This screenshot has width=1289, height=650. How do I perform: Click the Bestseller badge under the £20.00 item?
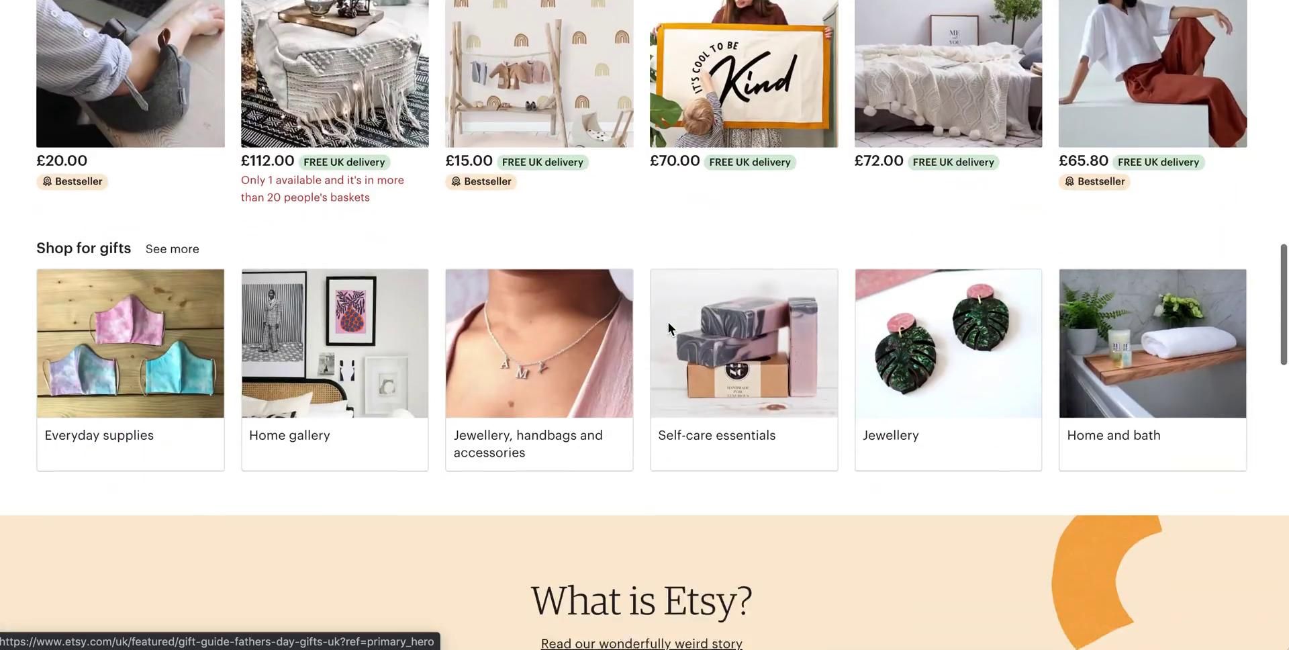tap(72, 182)
